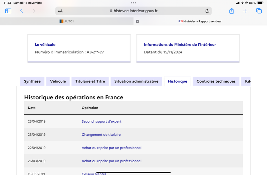Viewport: 267px width, 175px height.
Task: Switch to Titulaire et Titre tab
Action: (x=90, y=81)
